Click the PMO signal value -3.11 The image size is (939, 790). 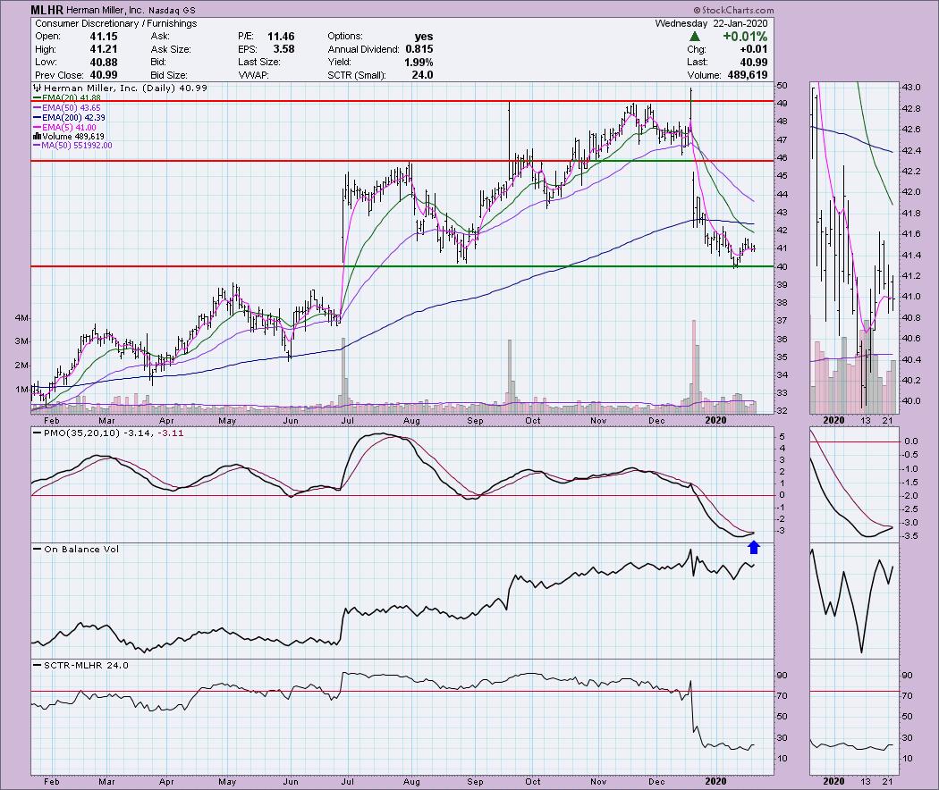(170, 433)
